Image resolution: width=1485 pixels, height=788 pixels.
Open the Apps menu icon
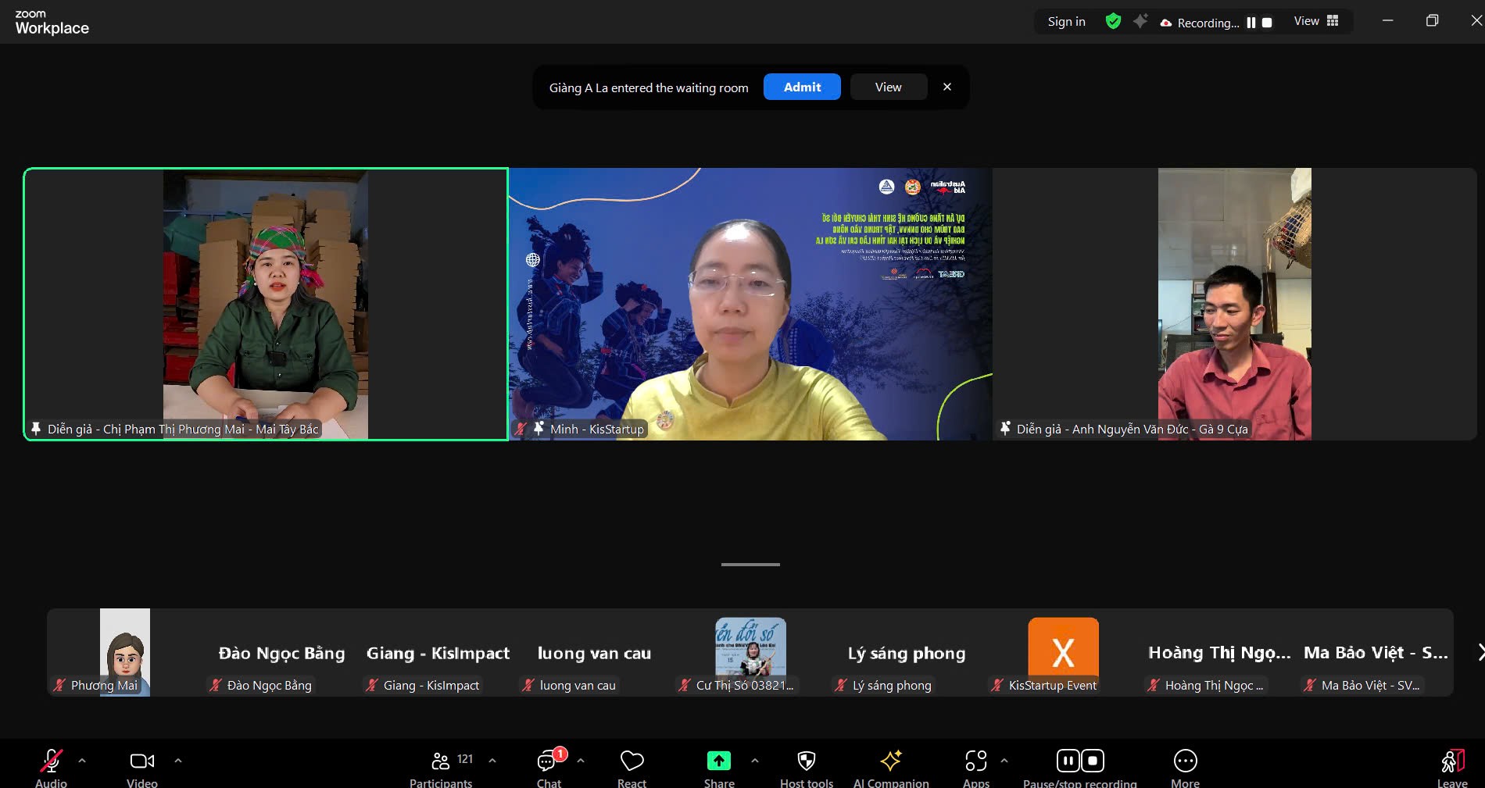click(975, 761)
